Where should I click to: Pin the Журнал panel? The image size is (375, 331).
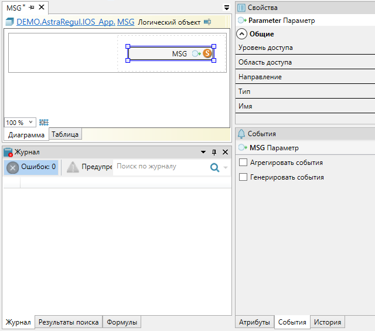pos(214,152)
